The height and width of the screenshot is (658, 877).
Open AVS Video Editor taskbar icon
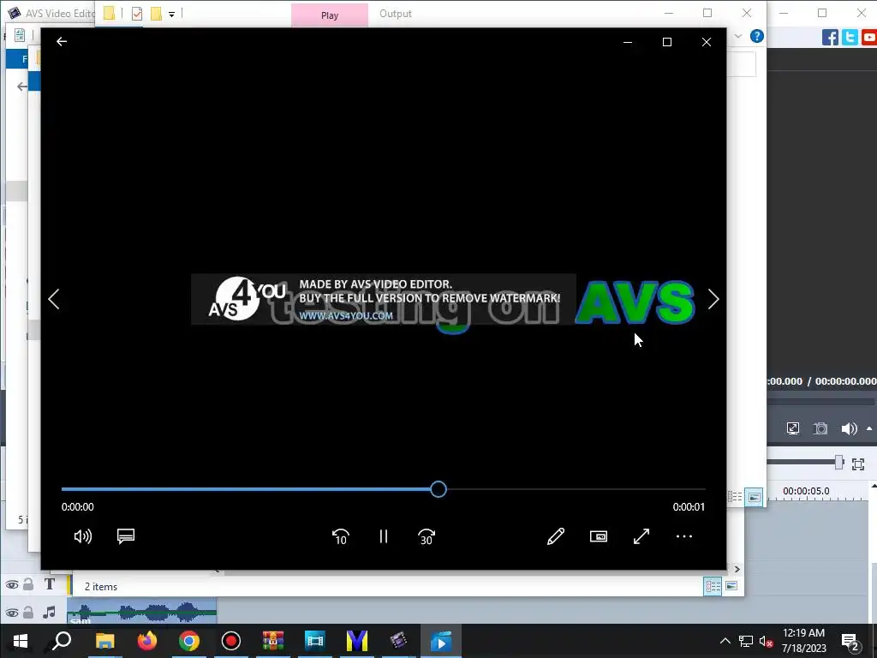[x=399, y=641]
